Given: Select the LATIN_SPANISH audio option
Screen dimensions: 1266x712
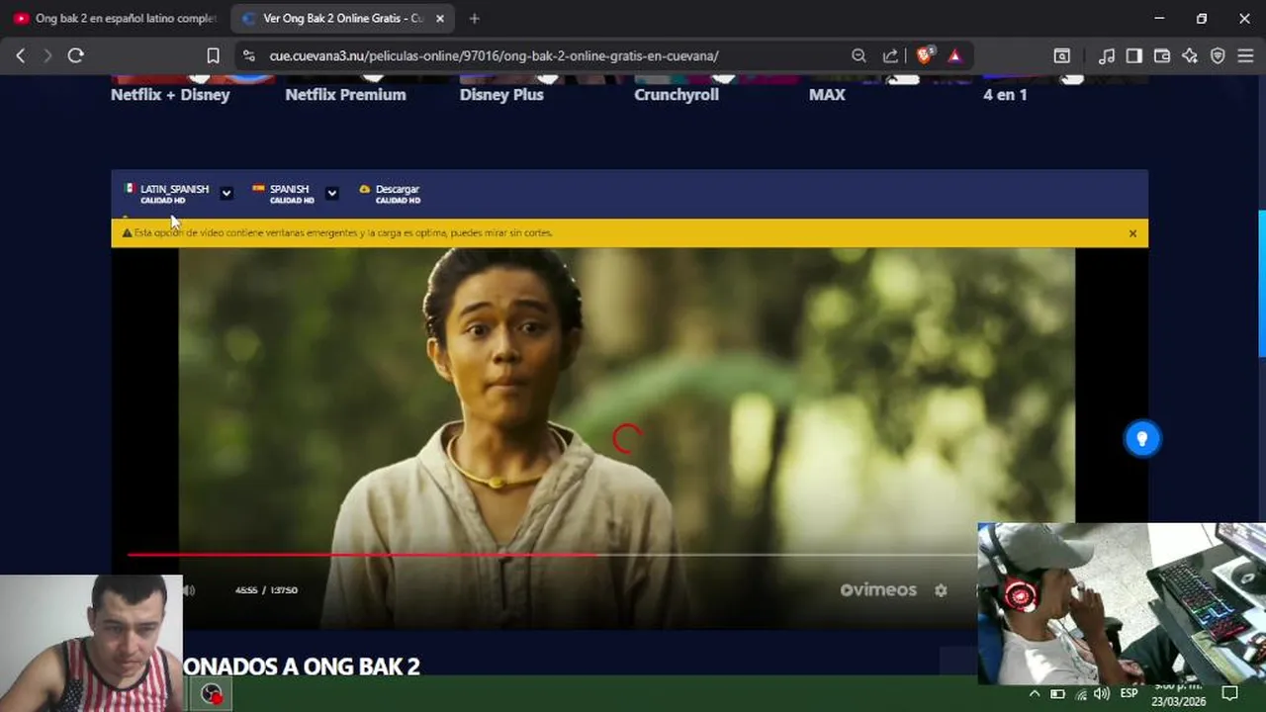Looking at the screenshot, I should [x=166, y=194].
